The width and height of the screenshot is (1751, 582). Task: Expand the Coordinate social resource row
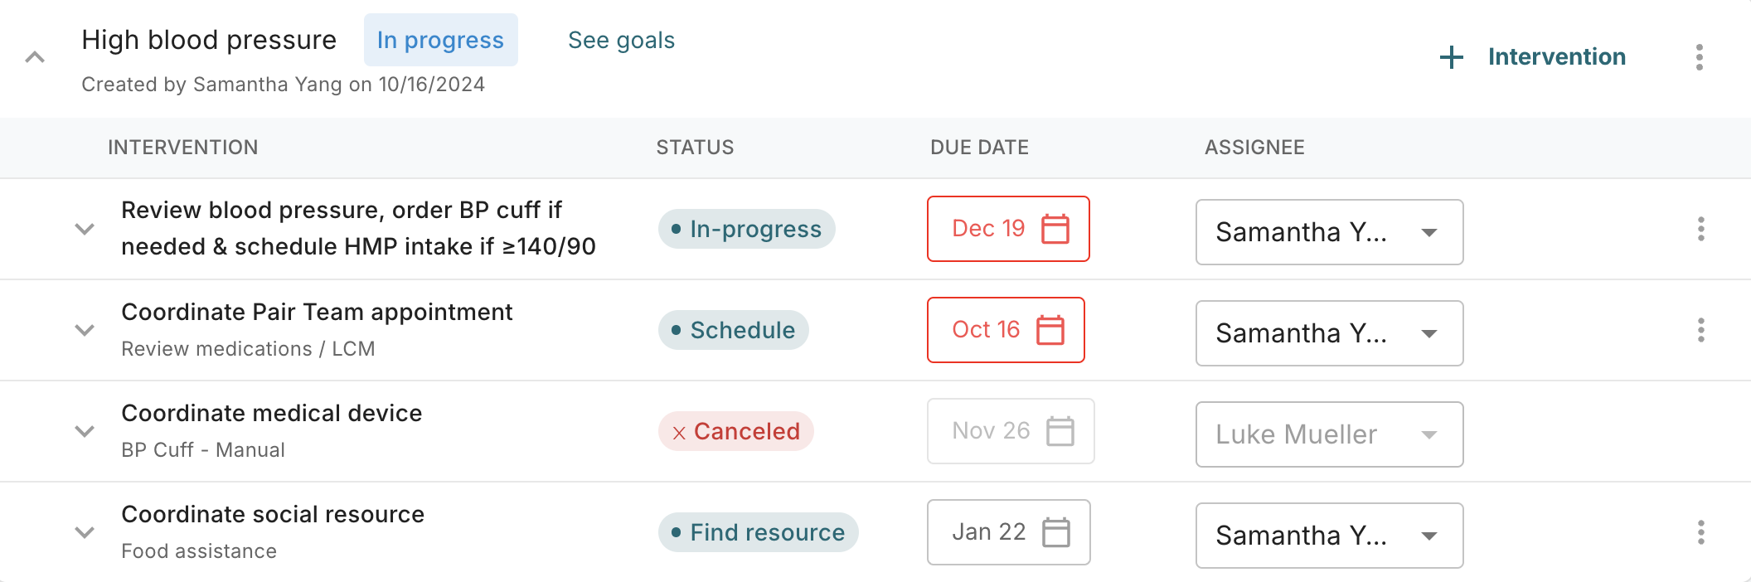[x=85, y=532]
